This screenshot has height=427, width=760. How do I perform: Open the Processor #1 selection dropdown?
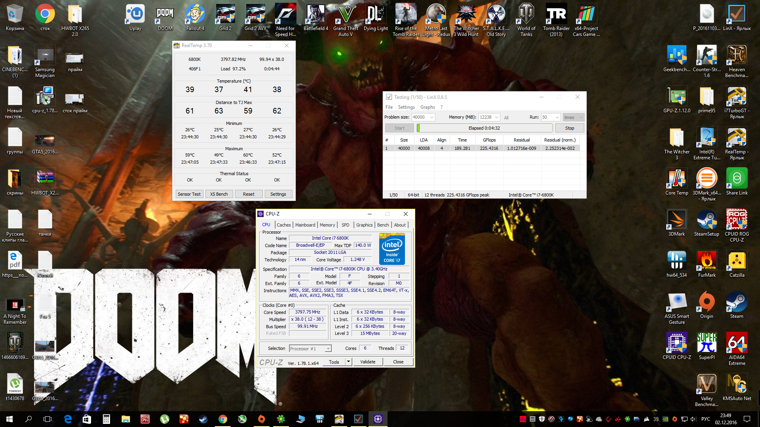(328, 349)
